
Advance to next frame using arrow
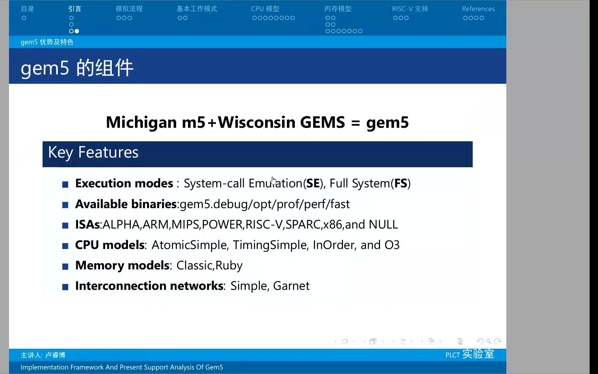point(383,341)
